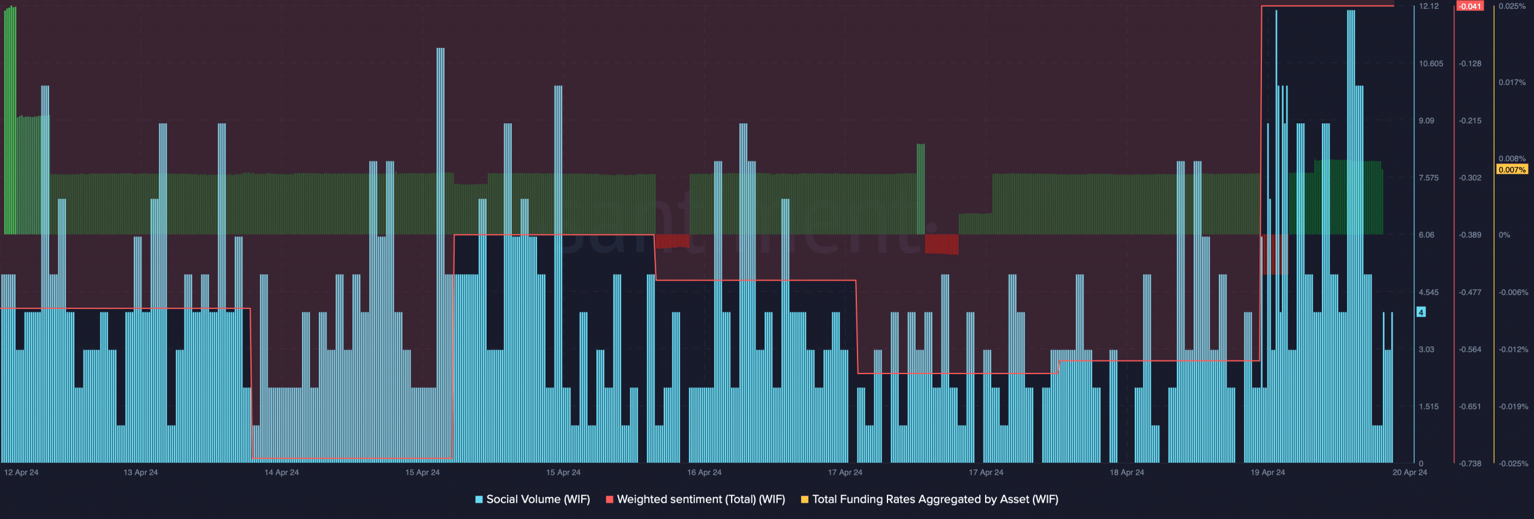Click the -0.019% funding rate axis value
The image size is (1534, 519).
point(1514,406)
